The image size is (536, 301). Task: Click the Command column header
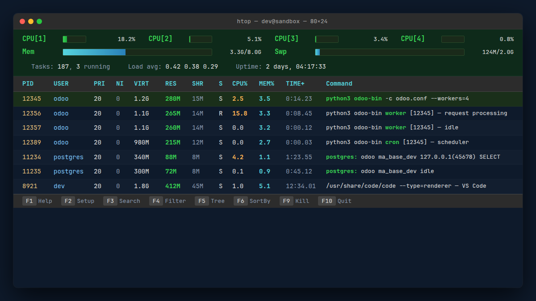point(339,84)
